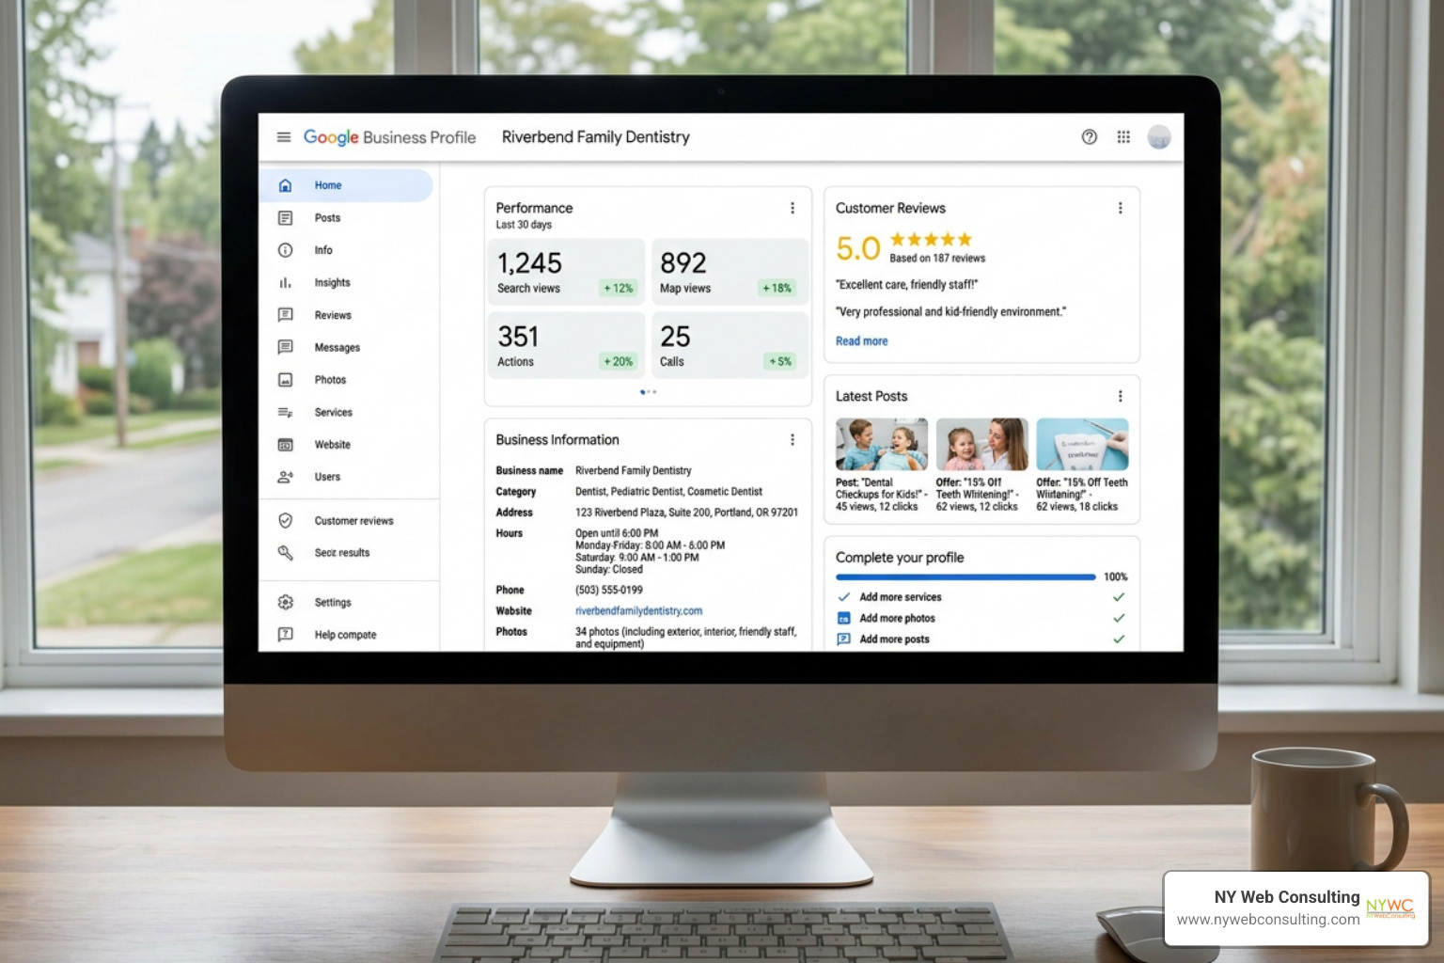
Task: Click the address 123 Riverbend Plaza text
Action: pyautogui.click(x=686, y=513)
